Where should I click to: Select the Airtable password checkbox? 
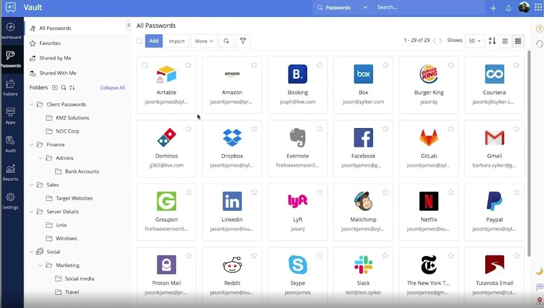145,65
